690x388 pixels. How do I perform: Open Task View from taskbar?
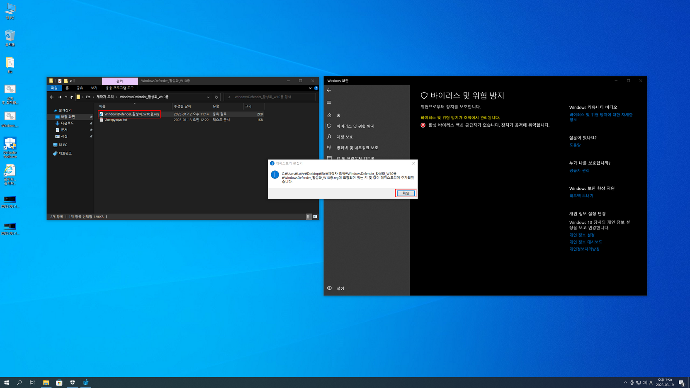click(x=32, y=383)
